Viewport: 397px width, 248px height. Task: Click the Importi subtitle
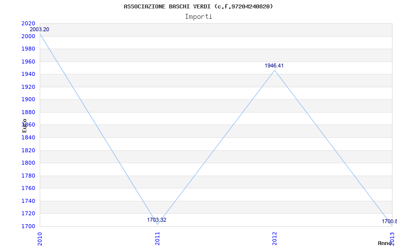point(198,17)
